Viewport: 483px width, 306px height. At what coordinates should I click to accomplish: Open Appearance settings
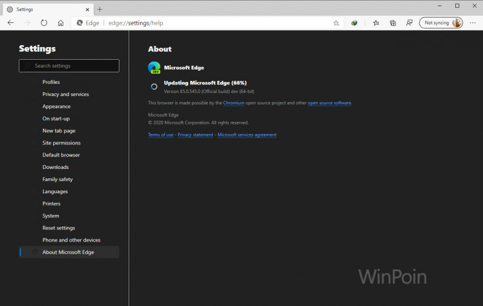[56, 106]
